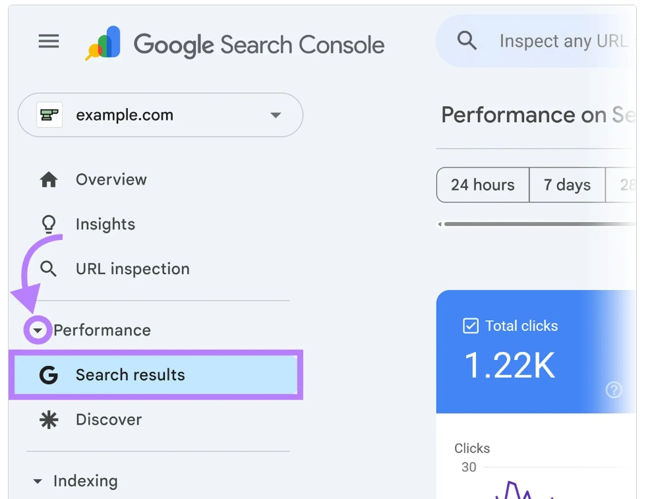Toggle the Total clicks metric checkbox

click(x=470, y=325)
